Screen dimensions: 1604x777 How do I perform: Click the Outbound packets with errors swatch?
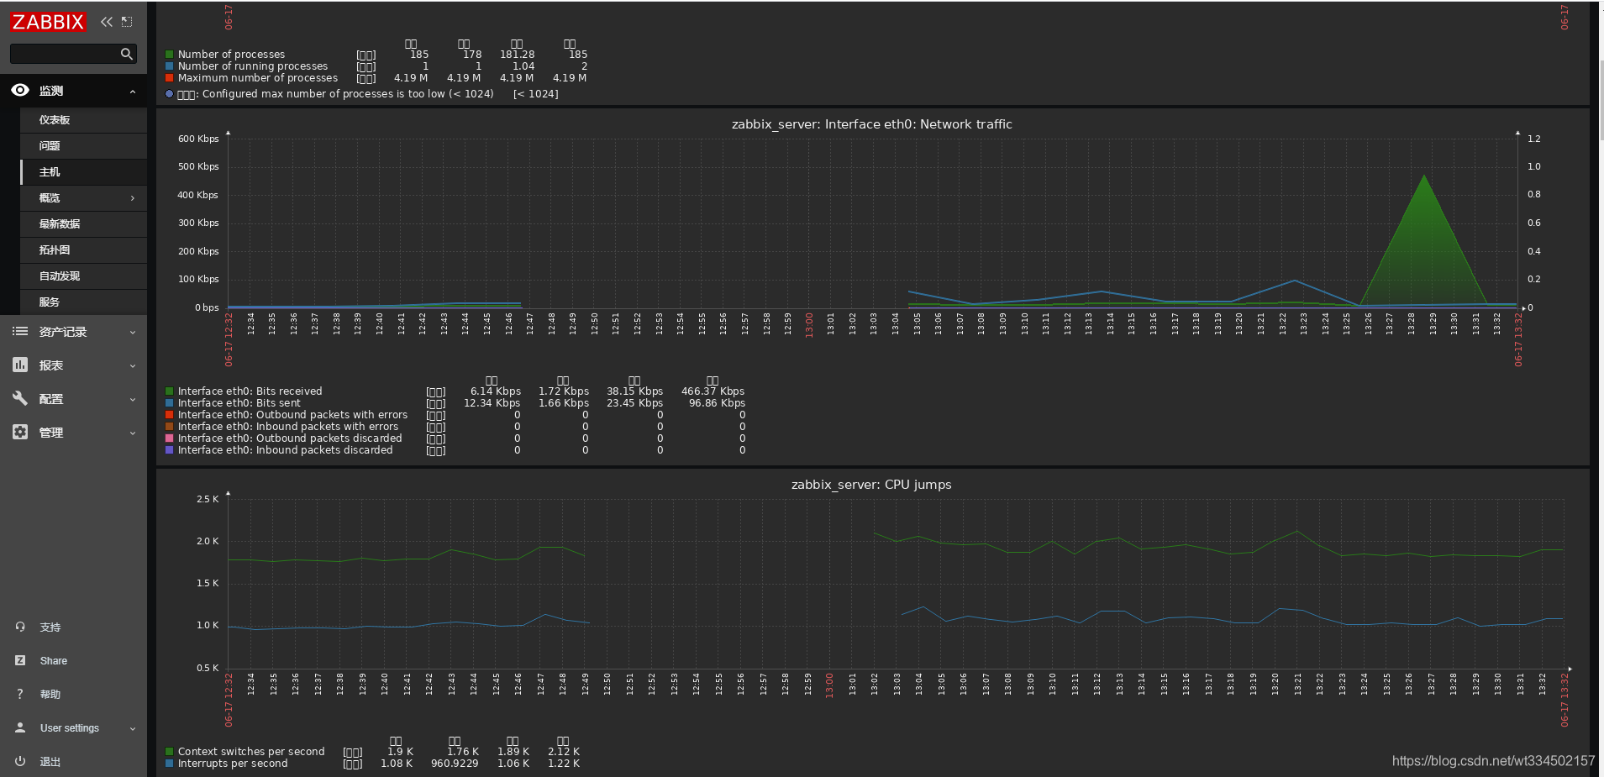point(170,415)
